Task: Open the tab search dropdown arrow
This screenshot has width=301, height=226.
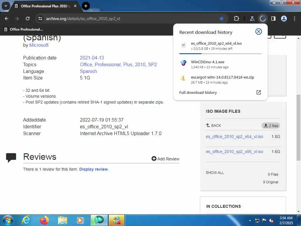Action: [6, 6]
